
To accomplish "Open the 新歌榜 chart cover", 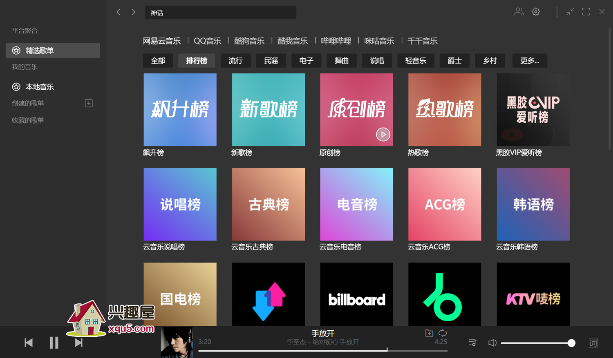I will coord(268,110).
